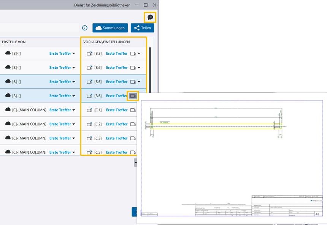Image resolution: width=327 pixels, height=225 pixels.
Task: Click the template icon next to [B.3]
Action: (x=89, y=54)
